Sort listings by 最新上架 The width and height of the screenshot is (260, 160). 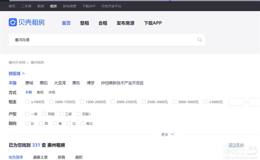40,157
